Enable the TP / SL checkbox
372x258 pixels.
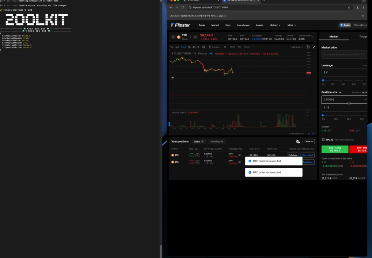[x=323, y=140]
